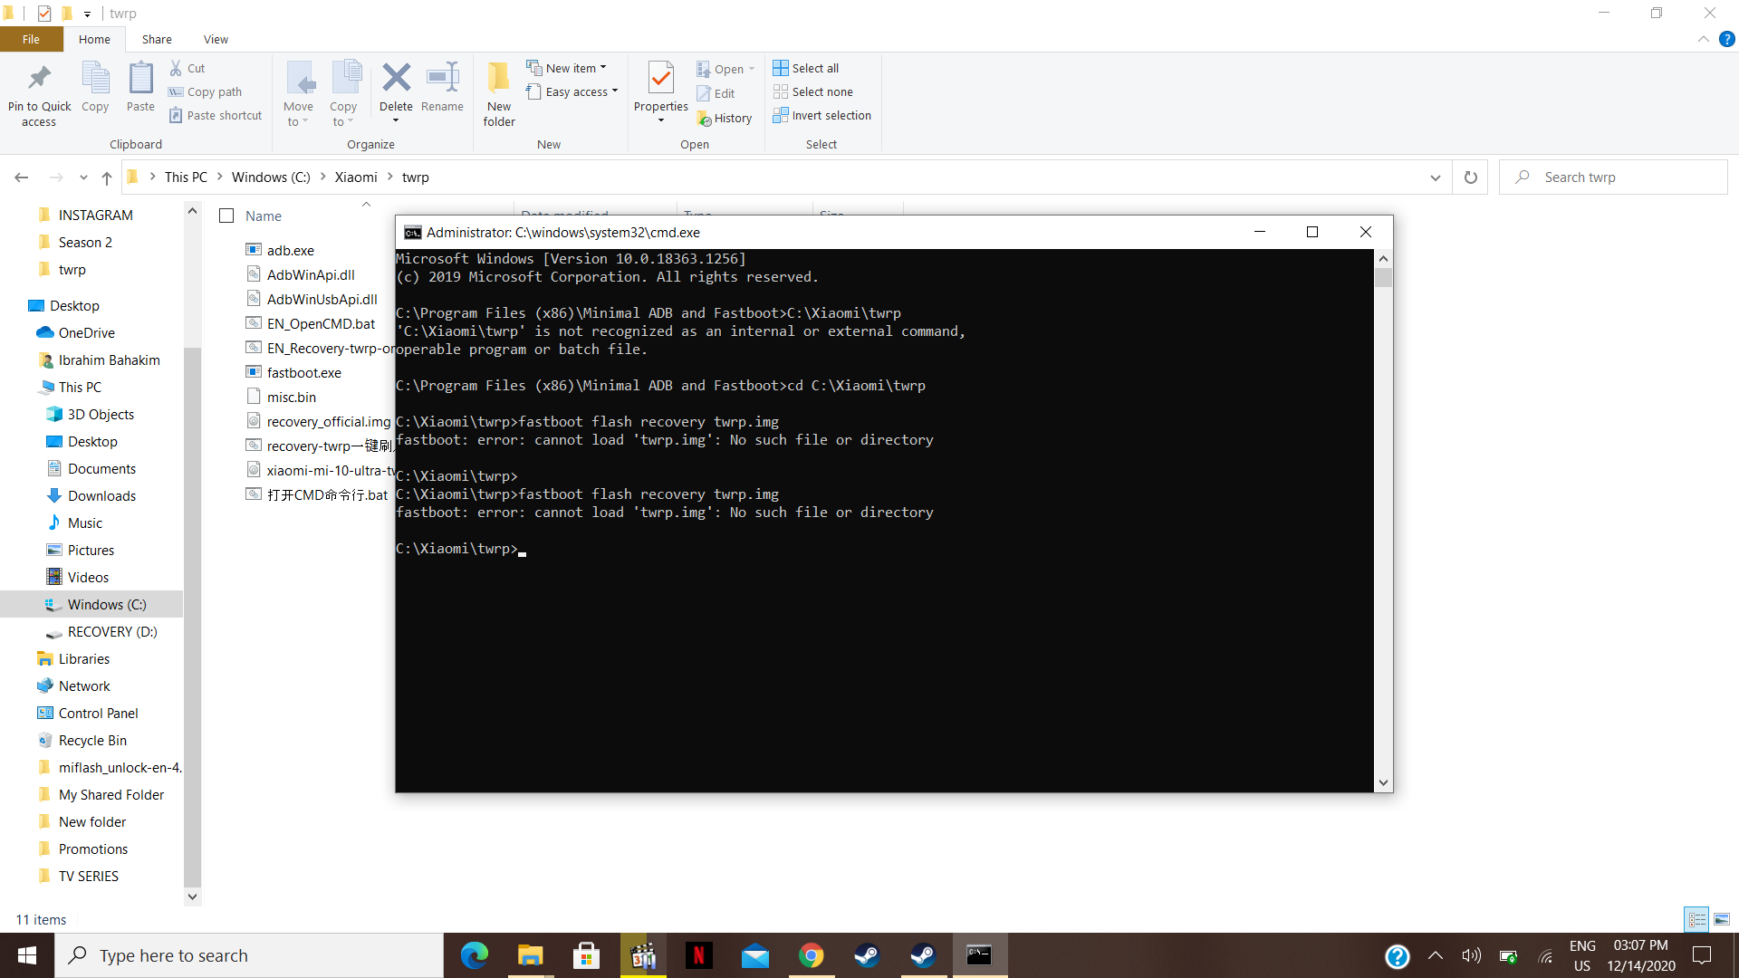The height and width of the screenshot is (978, 1739).
Task: Open the Open ribbon dropdown
Action: [725, 69]
